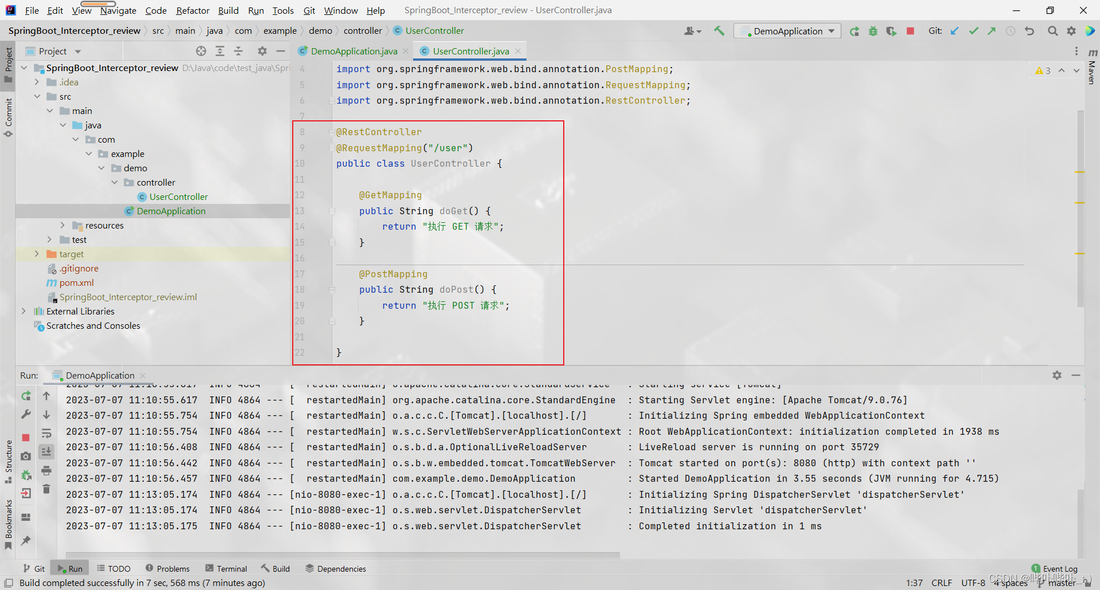
Task: Rollback changes with the undo arrow icon
Action: pyautogui.click(x=1030, y=31)
